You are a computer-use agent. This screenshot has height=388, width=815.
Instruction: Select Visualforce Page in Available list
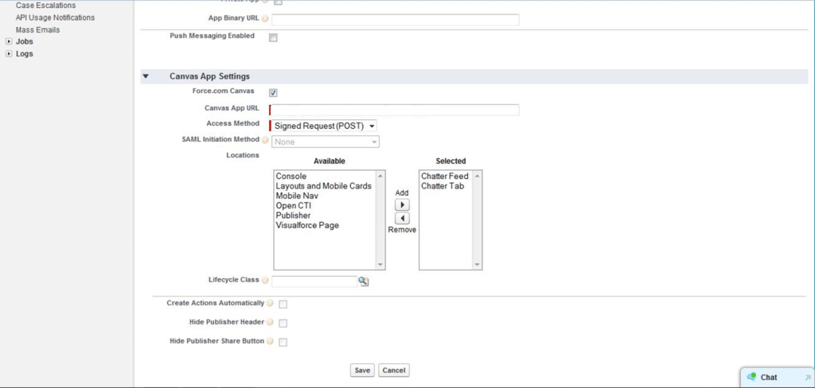tap(307, 226)
